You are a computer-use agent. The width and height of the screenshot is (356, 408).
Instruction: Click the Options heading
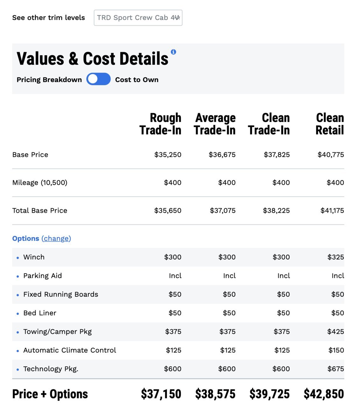tap(25, 238)
